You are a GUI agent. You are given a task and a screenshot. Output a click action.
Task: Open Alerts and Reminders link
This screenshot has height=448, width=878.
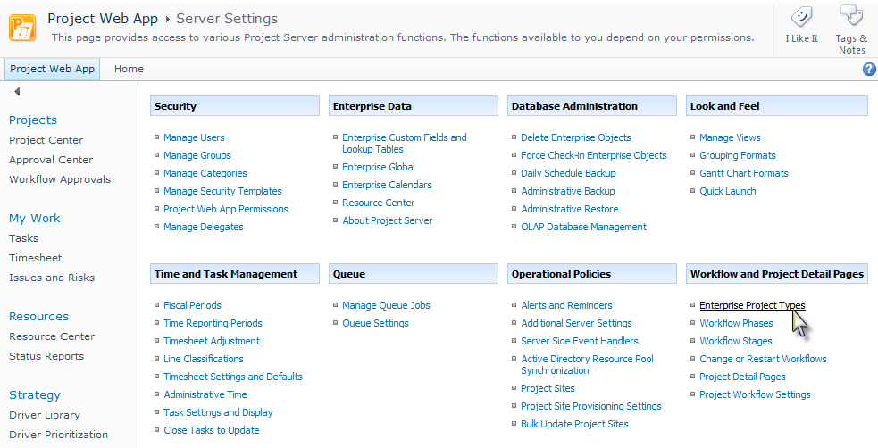click(566, 305)
